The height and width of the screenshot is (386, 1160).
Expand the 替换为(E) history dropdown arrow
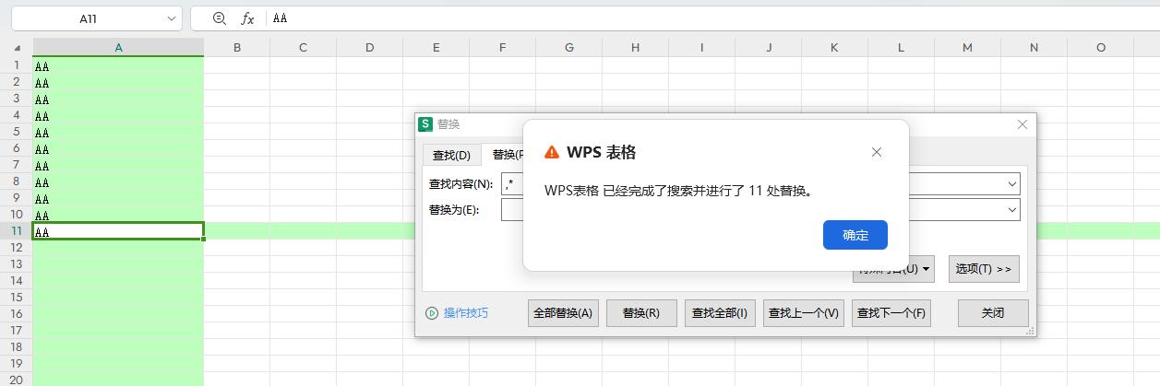coord(1011,210)
